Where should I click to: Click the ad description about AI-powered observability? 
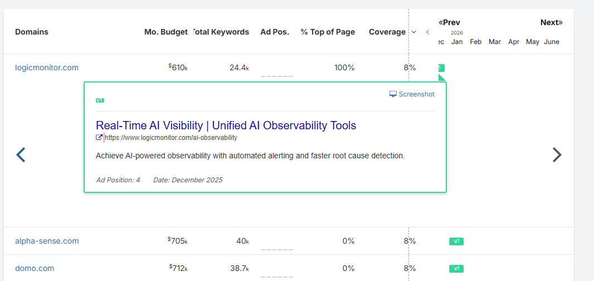pyautogui.click(x=250, y=156)
